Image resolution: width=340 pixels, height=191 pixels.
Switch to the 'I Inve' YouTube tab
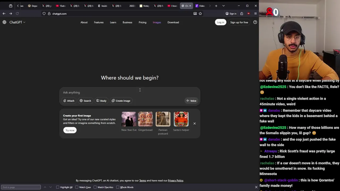(172, 6)
